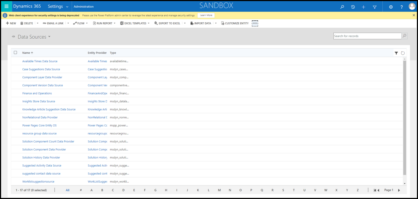This screenshot has height=199, width=418.
Task: Open the grid filter funnel icon
Action: (x=396, y=53)
